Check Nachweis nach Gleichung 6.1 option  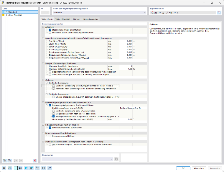pos(53,89)
